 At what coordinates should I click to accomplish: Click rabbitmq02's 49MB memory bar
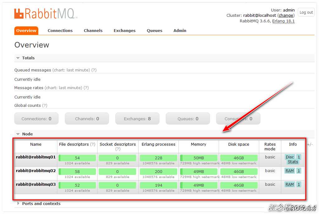[198, 172]
